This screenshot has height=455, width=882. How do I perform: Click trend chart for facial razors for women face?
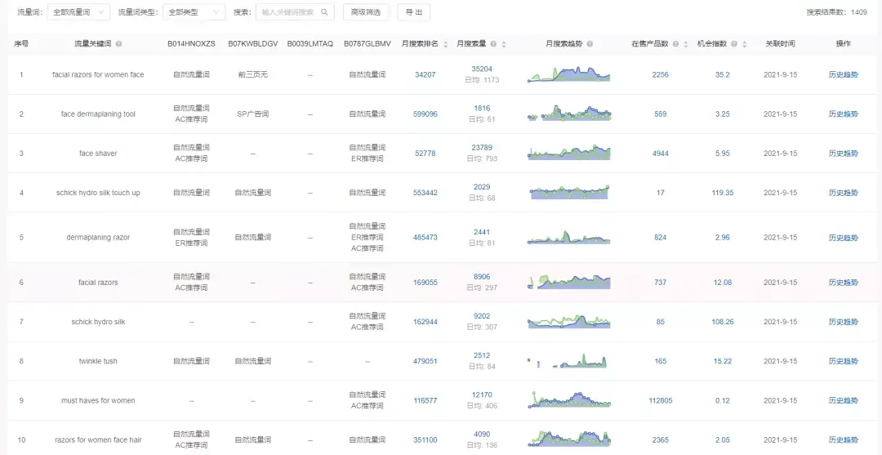569,74
